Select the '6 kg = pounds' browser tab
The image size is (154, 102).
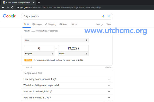18,3
